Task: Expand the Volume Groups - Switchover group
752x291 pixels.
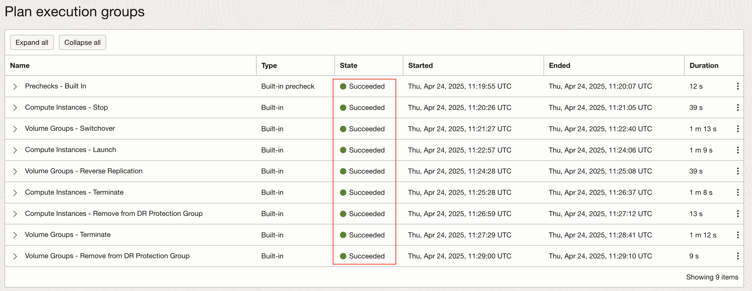Action: pyautogui.click(x=15, y=128)
